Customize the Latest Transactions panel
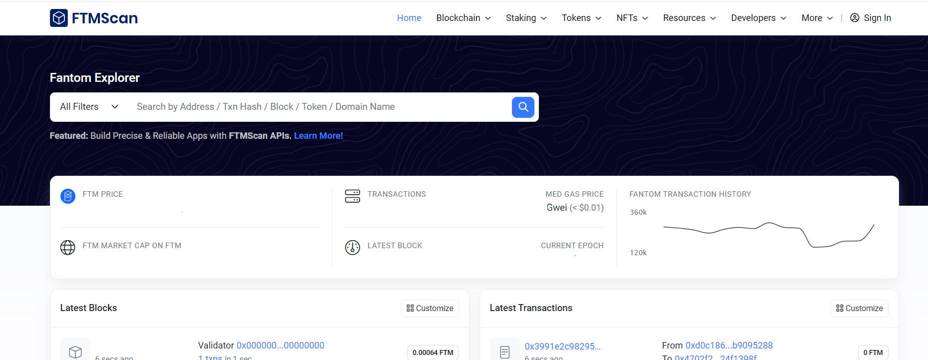This screenshot has width=928, height=360. tap(860, 309)
